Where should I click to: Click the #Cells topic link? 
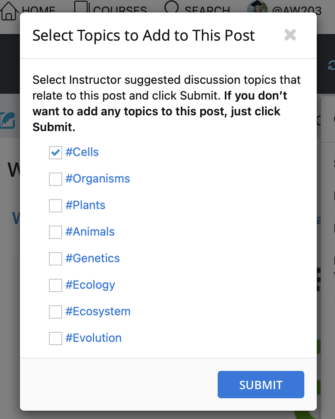tap(82, 152)
